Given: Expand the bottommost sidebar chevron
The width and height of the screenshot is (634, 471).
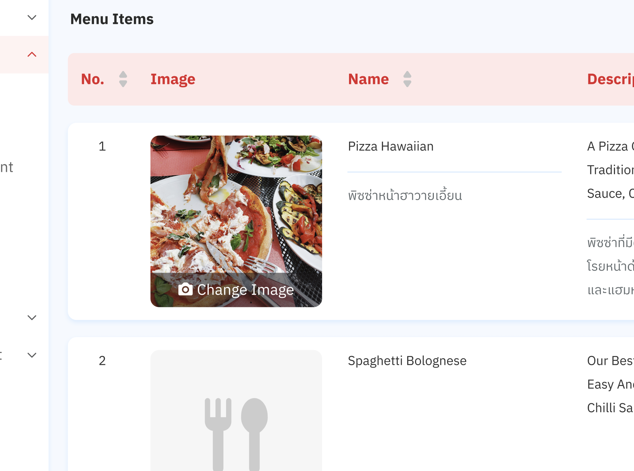Looking at the screenshot, I should tap(32, 355).
